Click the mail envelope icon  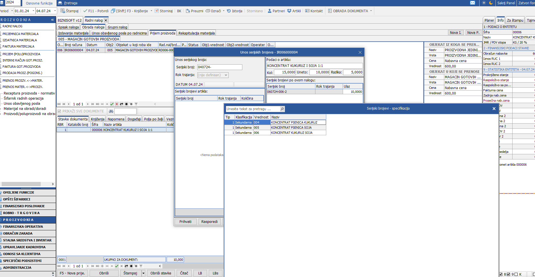coord(472,3)
